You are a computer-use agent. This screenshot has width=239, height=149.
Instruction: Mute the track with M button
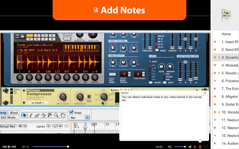click(20, 126)
